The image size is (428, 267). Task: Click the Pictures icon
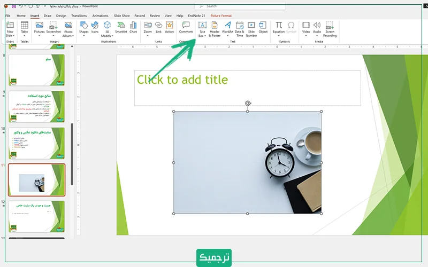(39, 25)
